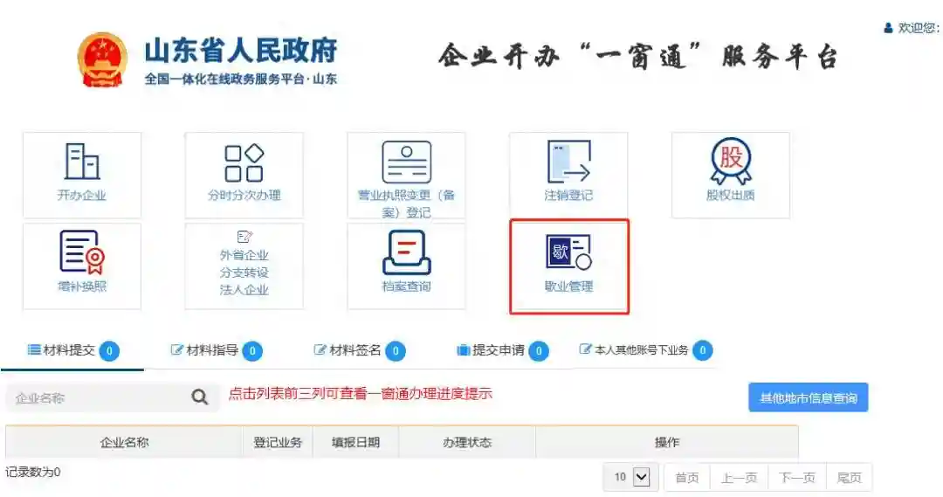Click the 上一页 pagination button
Image resolution: width=943 pixels, height=497 pixels.
740,479
